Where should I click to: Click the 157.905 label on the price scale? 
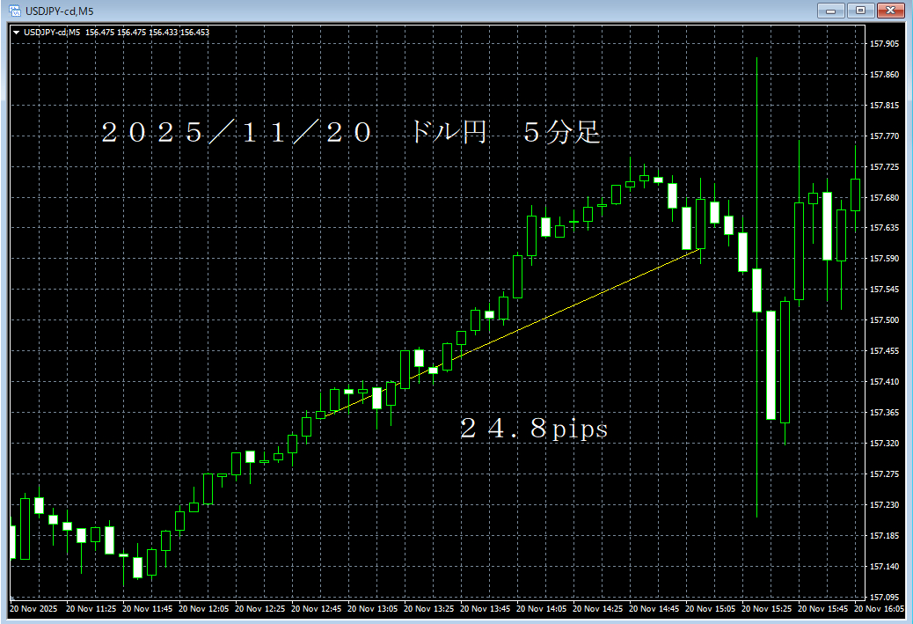coord(886,41)
